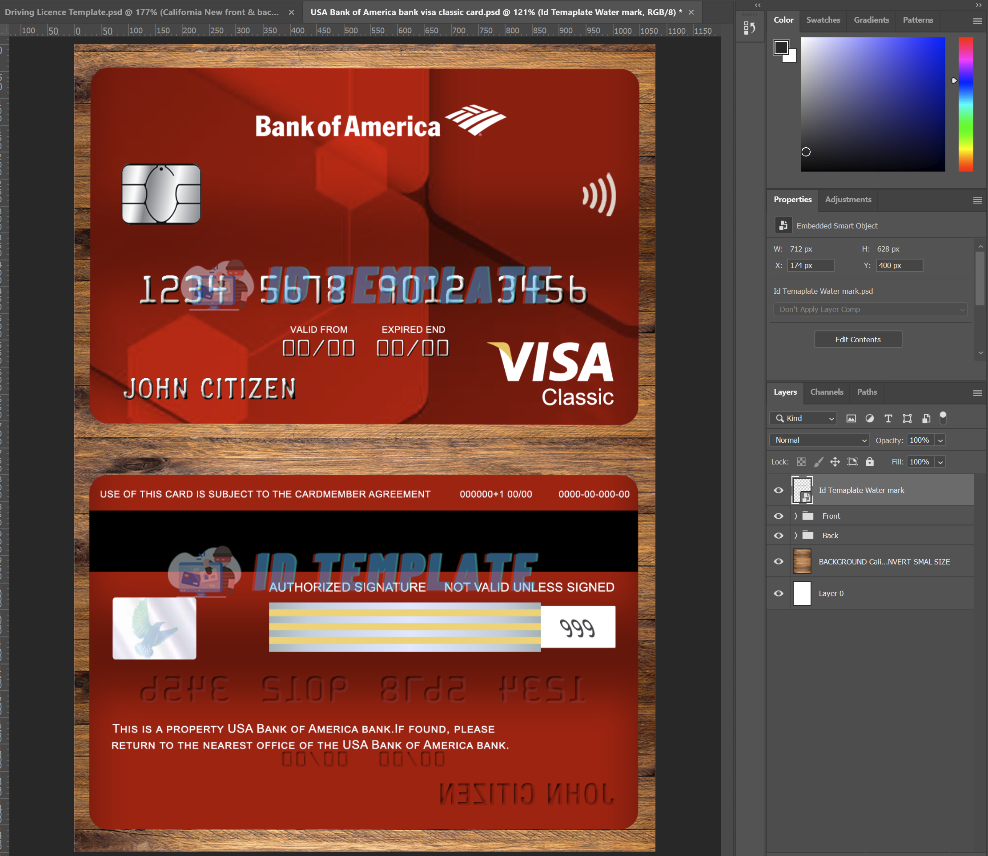Click the Id Temaplate Water mark.psd filename
Screen dimensions: 988x856
823,292
